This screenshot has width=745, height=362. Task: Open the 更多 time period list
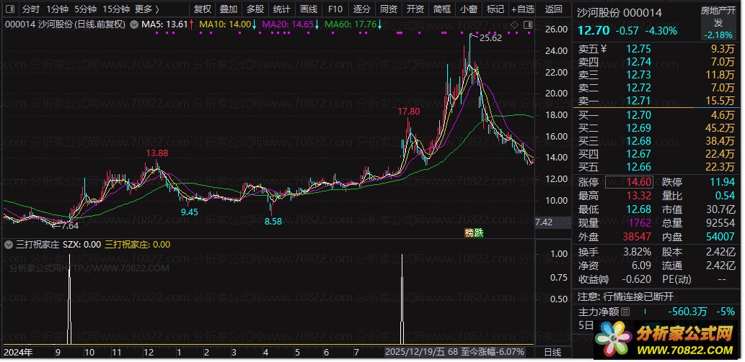[147, 9]
